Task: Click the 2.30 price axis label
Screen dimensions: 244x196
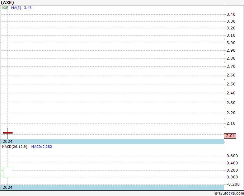Action: pyautogui.click(x=231, y=103)
